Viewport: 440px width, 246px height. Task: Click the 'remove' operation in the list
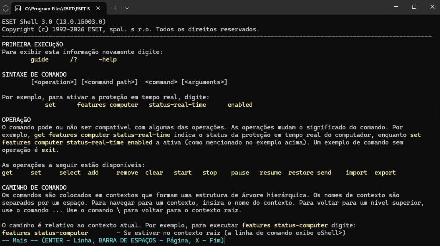point(127,173)
